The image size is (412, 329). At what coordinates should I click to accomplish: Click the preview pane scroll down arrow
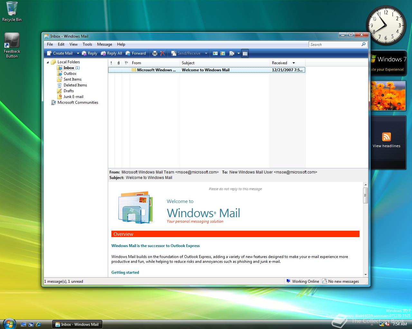tap(365, 275)
